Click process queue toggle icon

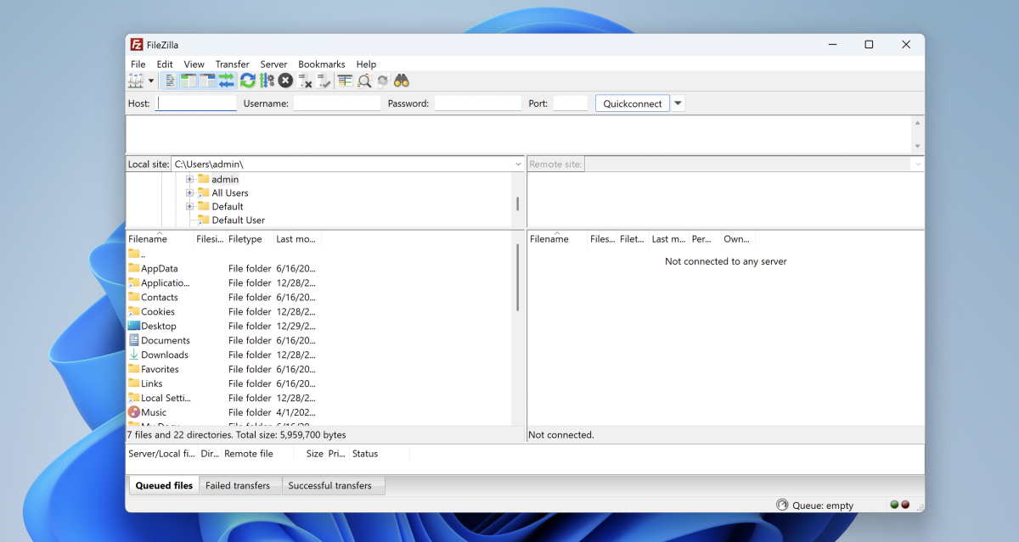point(267,81)
